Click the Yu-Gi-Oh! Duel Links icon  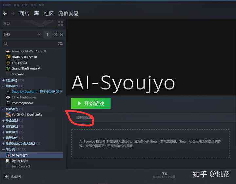tap(8, 115)
